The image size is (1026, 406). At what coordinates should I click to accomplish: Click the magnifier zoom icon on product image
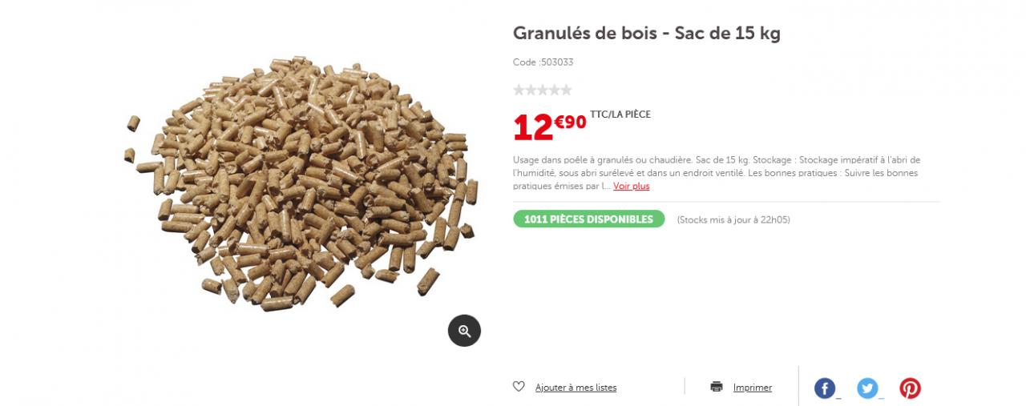[x=464, y=330]
